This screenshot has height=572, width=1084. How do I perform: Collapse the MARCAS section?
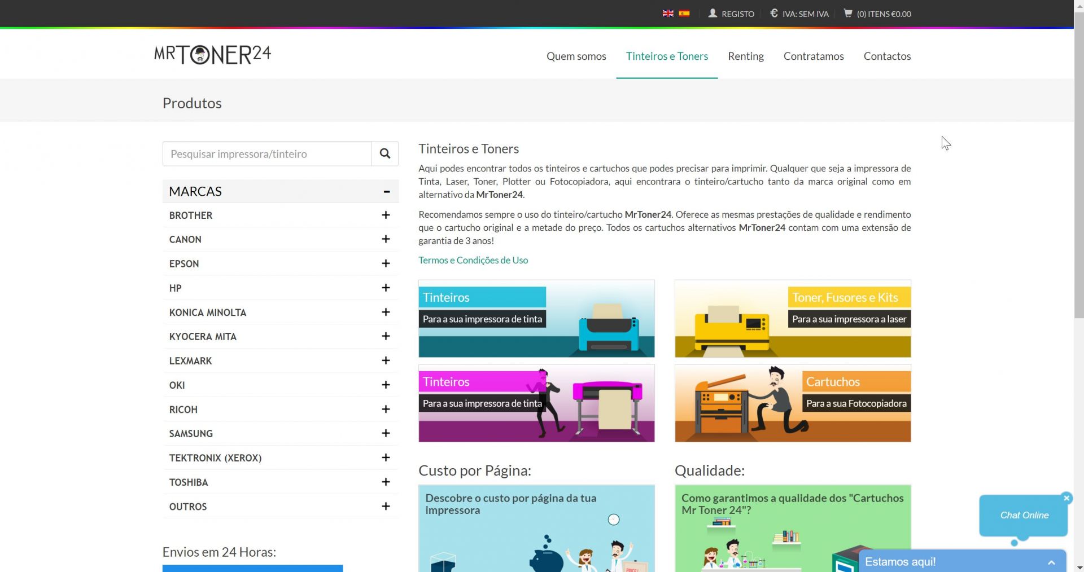pyautogui.click(x=387, y=192)
